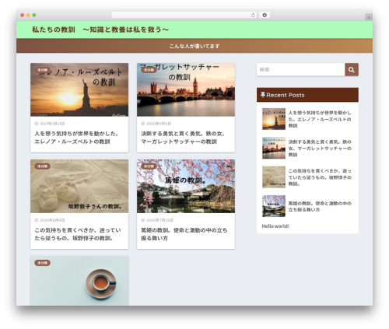Viewport: 389px width, 329px height.
Task: Open post title 人を想う気持ちが世界を動かした
Action: click(x=77, y=138)
